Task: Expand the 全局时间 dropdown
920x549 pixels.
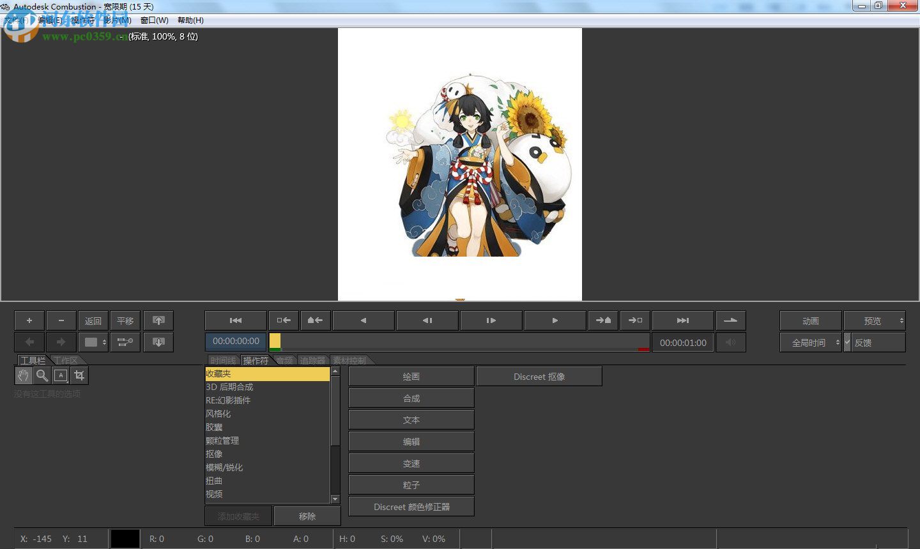Action: pos(810,343)
